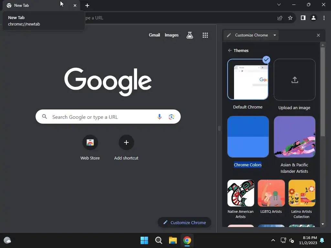Open the Windows Start menu
The image size is (331, 248).
point(144,240)
